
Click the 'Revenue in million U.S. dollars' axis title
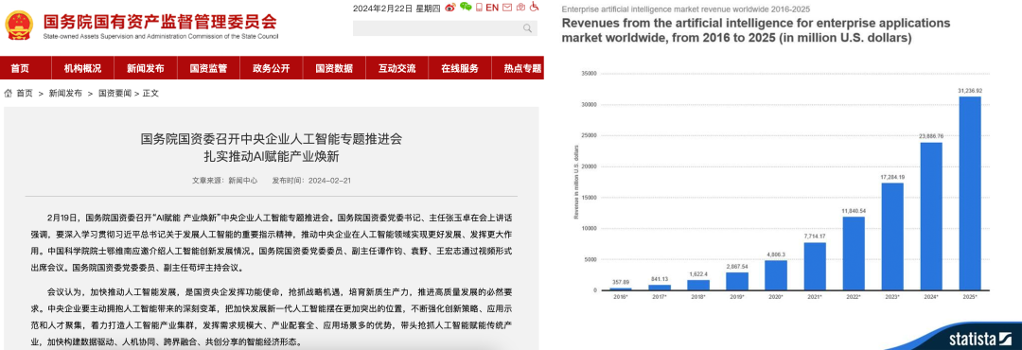575,182
